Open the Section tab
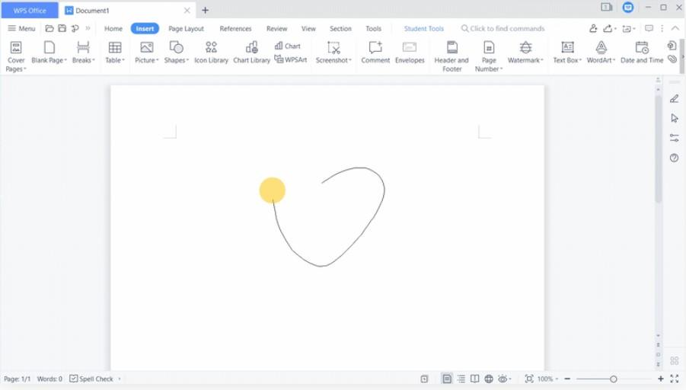The width and height of the screenshot is (686, 390). click(340, 28)
